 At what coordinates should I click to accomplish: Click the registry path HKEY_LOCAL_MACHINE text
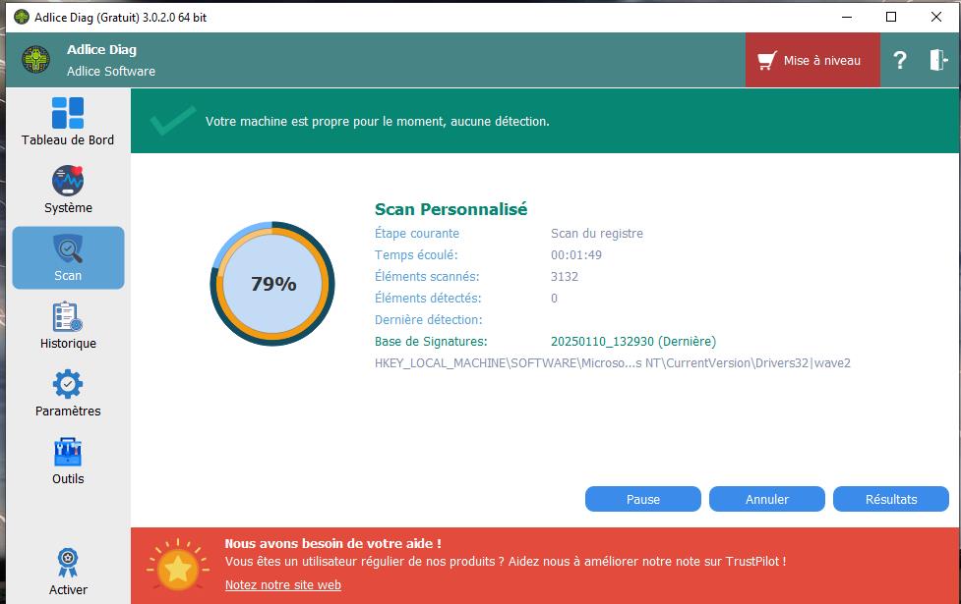click(x=612, y=362)
